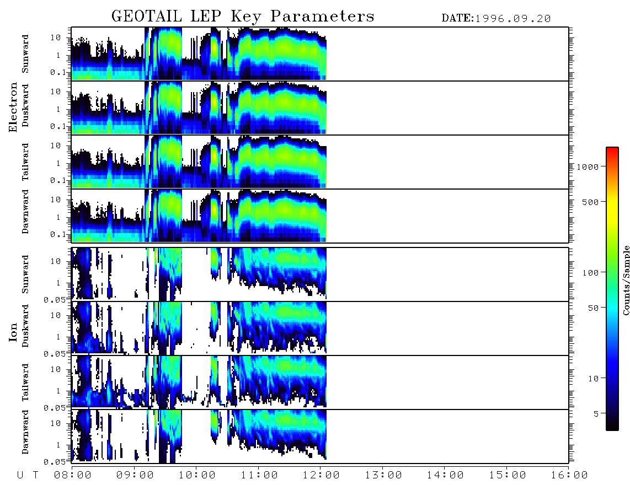The width and height of the screenshot is (630, 485).
Task: Click the "0.05" tick of Ion Sunward axis
Action: [54, 299]
